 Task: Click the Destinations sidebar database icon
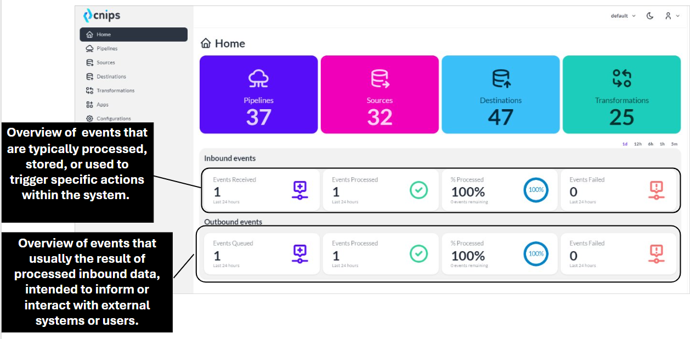pyautogui.click(x=89, y=76)
